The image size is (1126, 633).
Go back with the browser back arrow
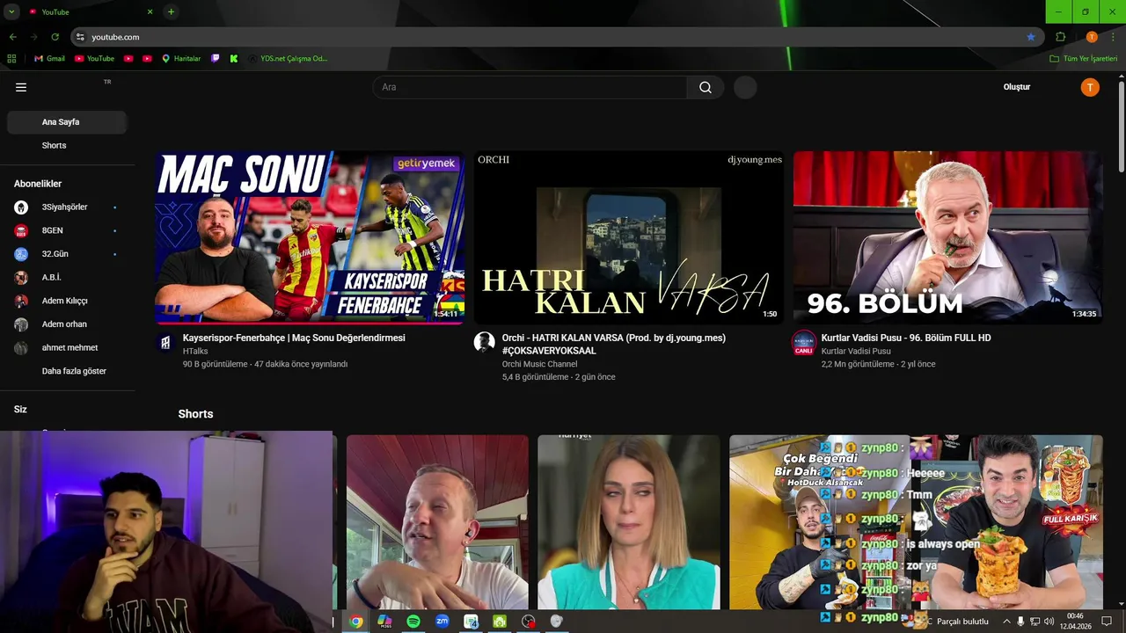13,37
